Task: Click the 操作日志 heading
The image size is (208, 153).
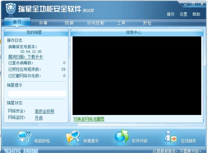Action: (14, 40)
